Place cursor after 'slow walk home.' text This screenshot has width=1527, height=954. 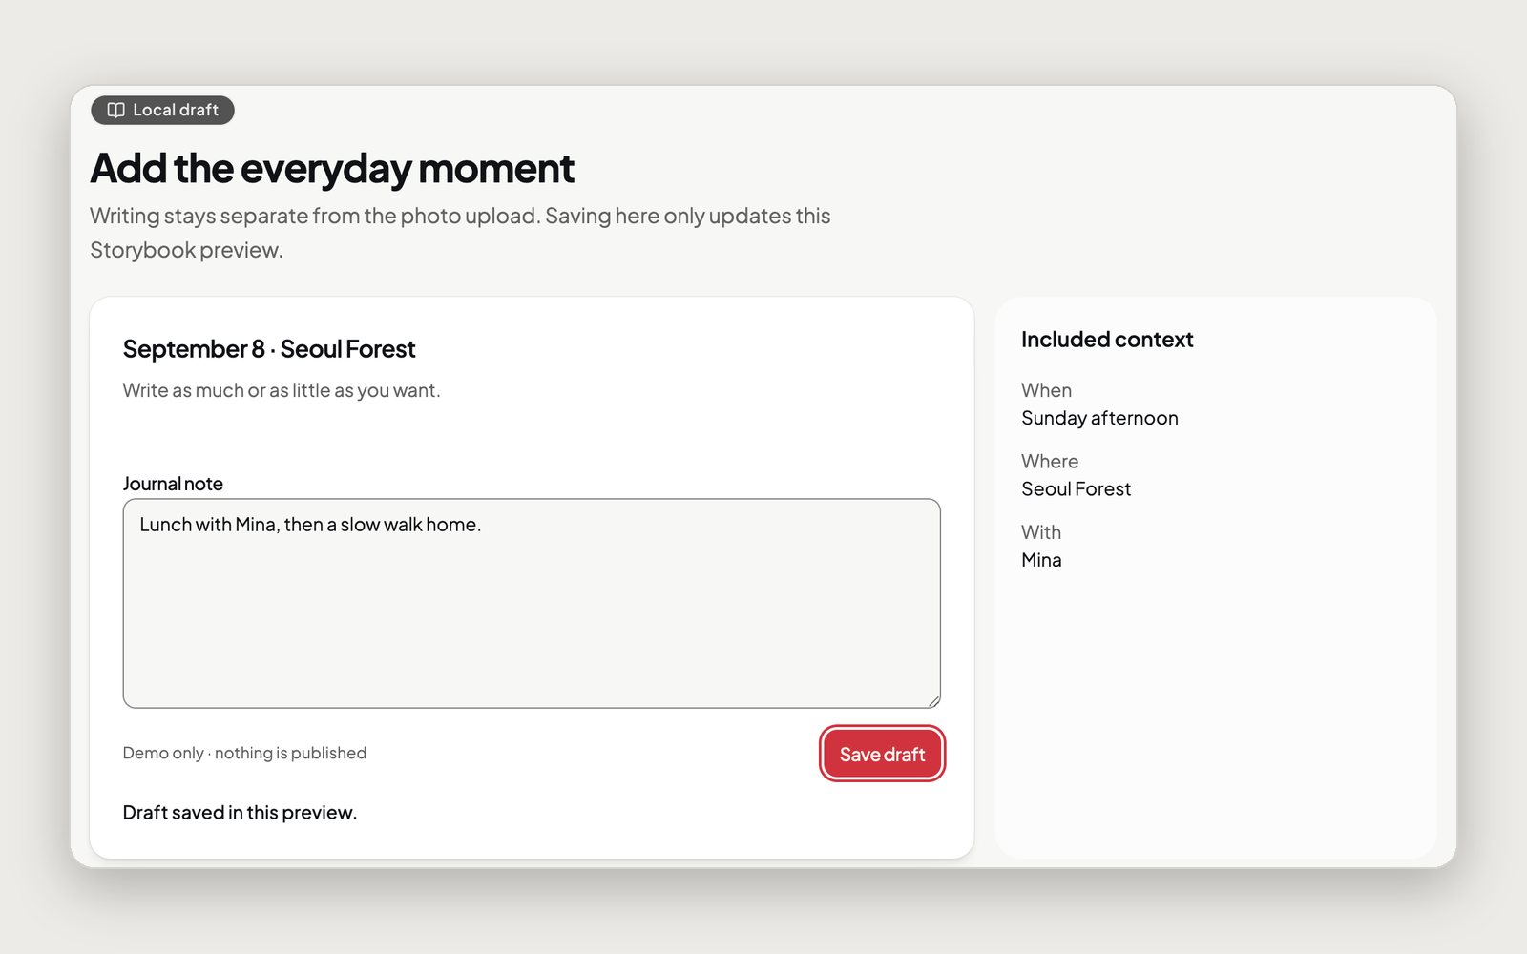coord(483,525)
